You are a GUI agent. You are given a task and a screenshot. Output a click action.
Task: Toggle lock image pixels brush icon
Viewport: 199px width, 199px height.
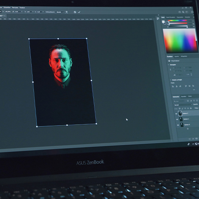[182, 108]
